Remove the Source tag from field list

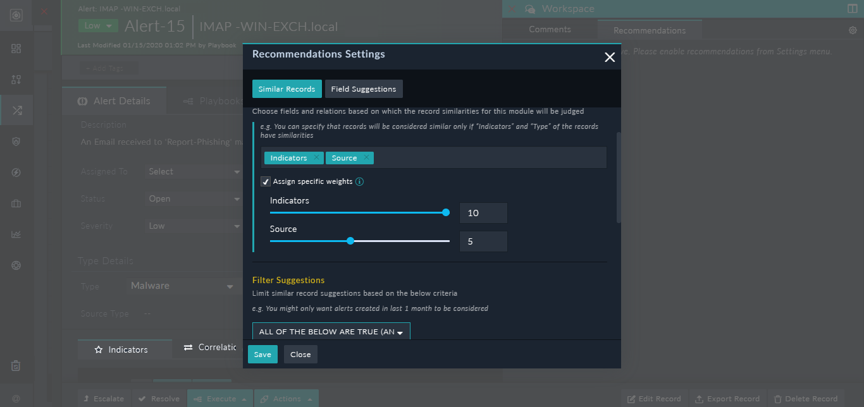click(x=366, y=157)
